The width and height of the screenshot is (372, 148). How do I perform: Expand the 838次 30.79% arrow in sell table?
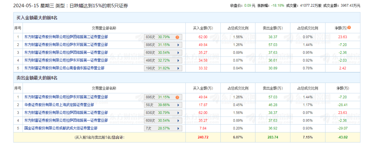(x=178, y=113)
